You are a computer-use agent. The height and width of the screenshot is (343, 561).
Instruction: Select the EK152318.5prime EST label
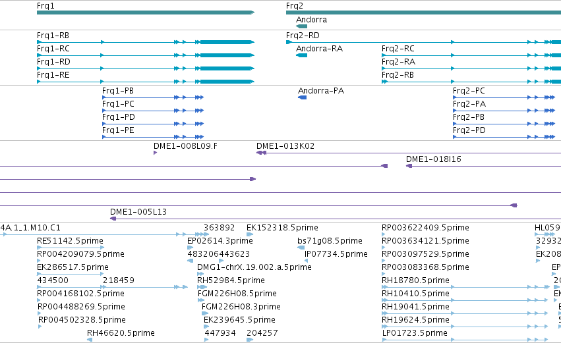(282, 228)
